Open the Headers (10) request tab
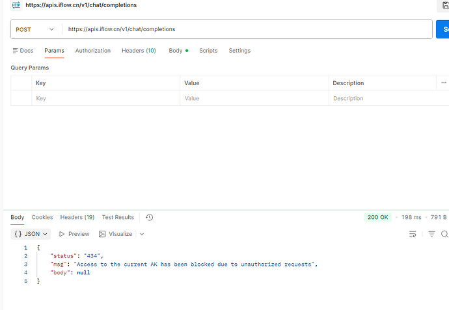 tap(139, 51)
